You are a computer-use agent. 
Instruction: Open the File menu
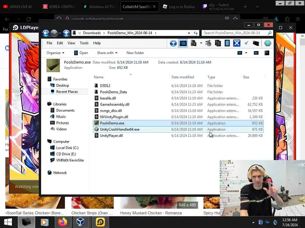(x=49, y=43)
